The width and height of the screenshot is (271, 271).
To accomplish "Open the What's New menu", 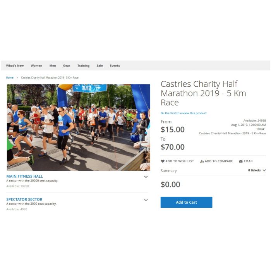I will pyautogui.click(x=15, y=66).
